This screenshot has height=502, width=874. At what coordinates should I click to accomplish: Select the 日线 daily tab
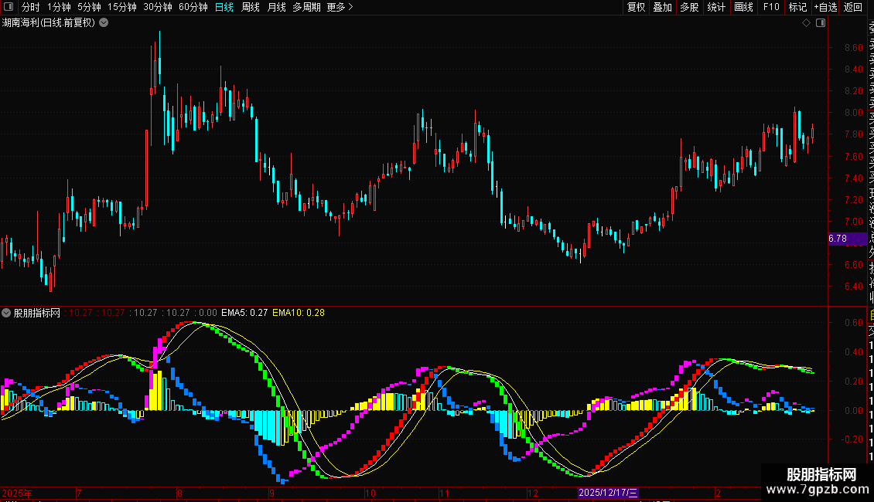(x=224, y=7)
